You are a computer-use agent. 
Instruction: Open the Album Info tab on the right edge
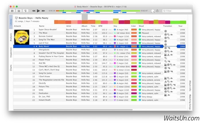pos(190,86)
